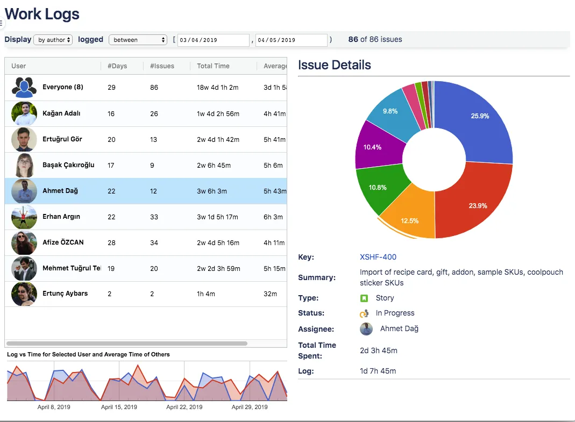The height and width of the screenshot is (422, 575).
Task: Select the Everyone (8) row name
Action: [63, 87]
